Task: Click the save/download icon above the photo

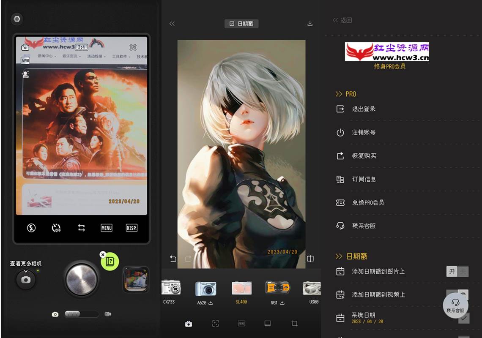Action: point(310,24)
